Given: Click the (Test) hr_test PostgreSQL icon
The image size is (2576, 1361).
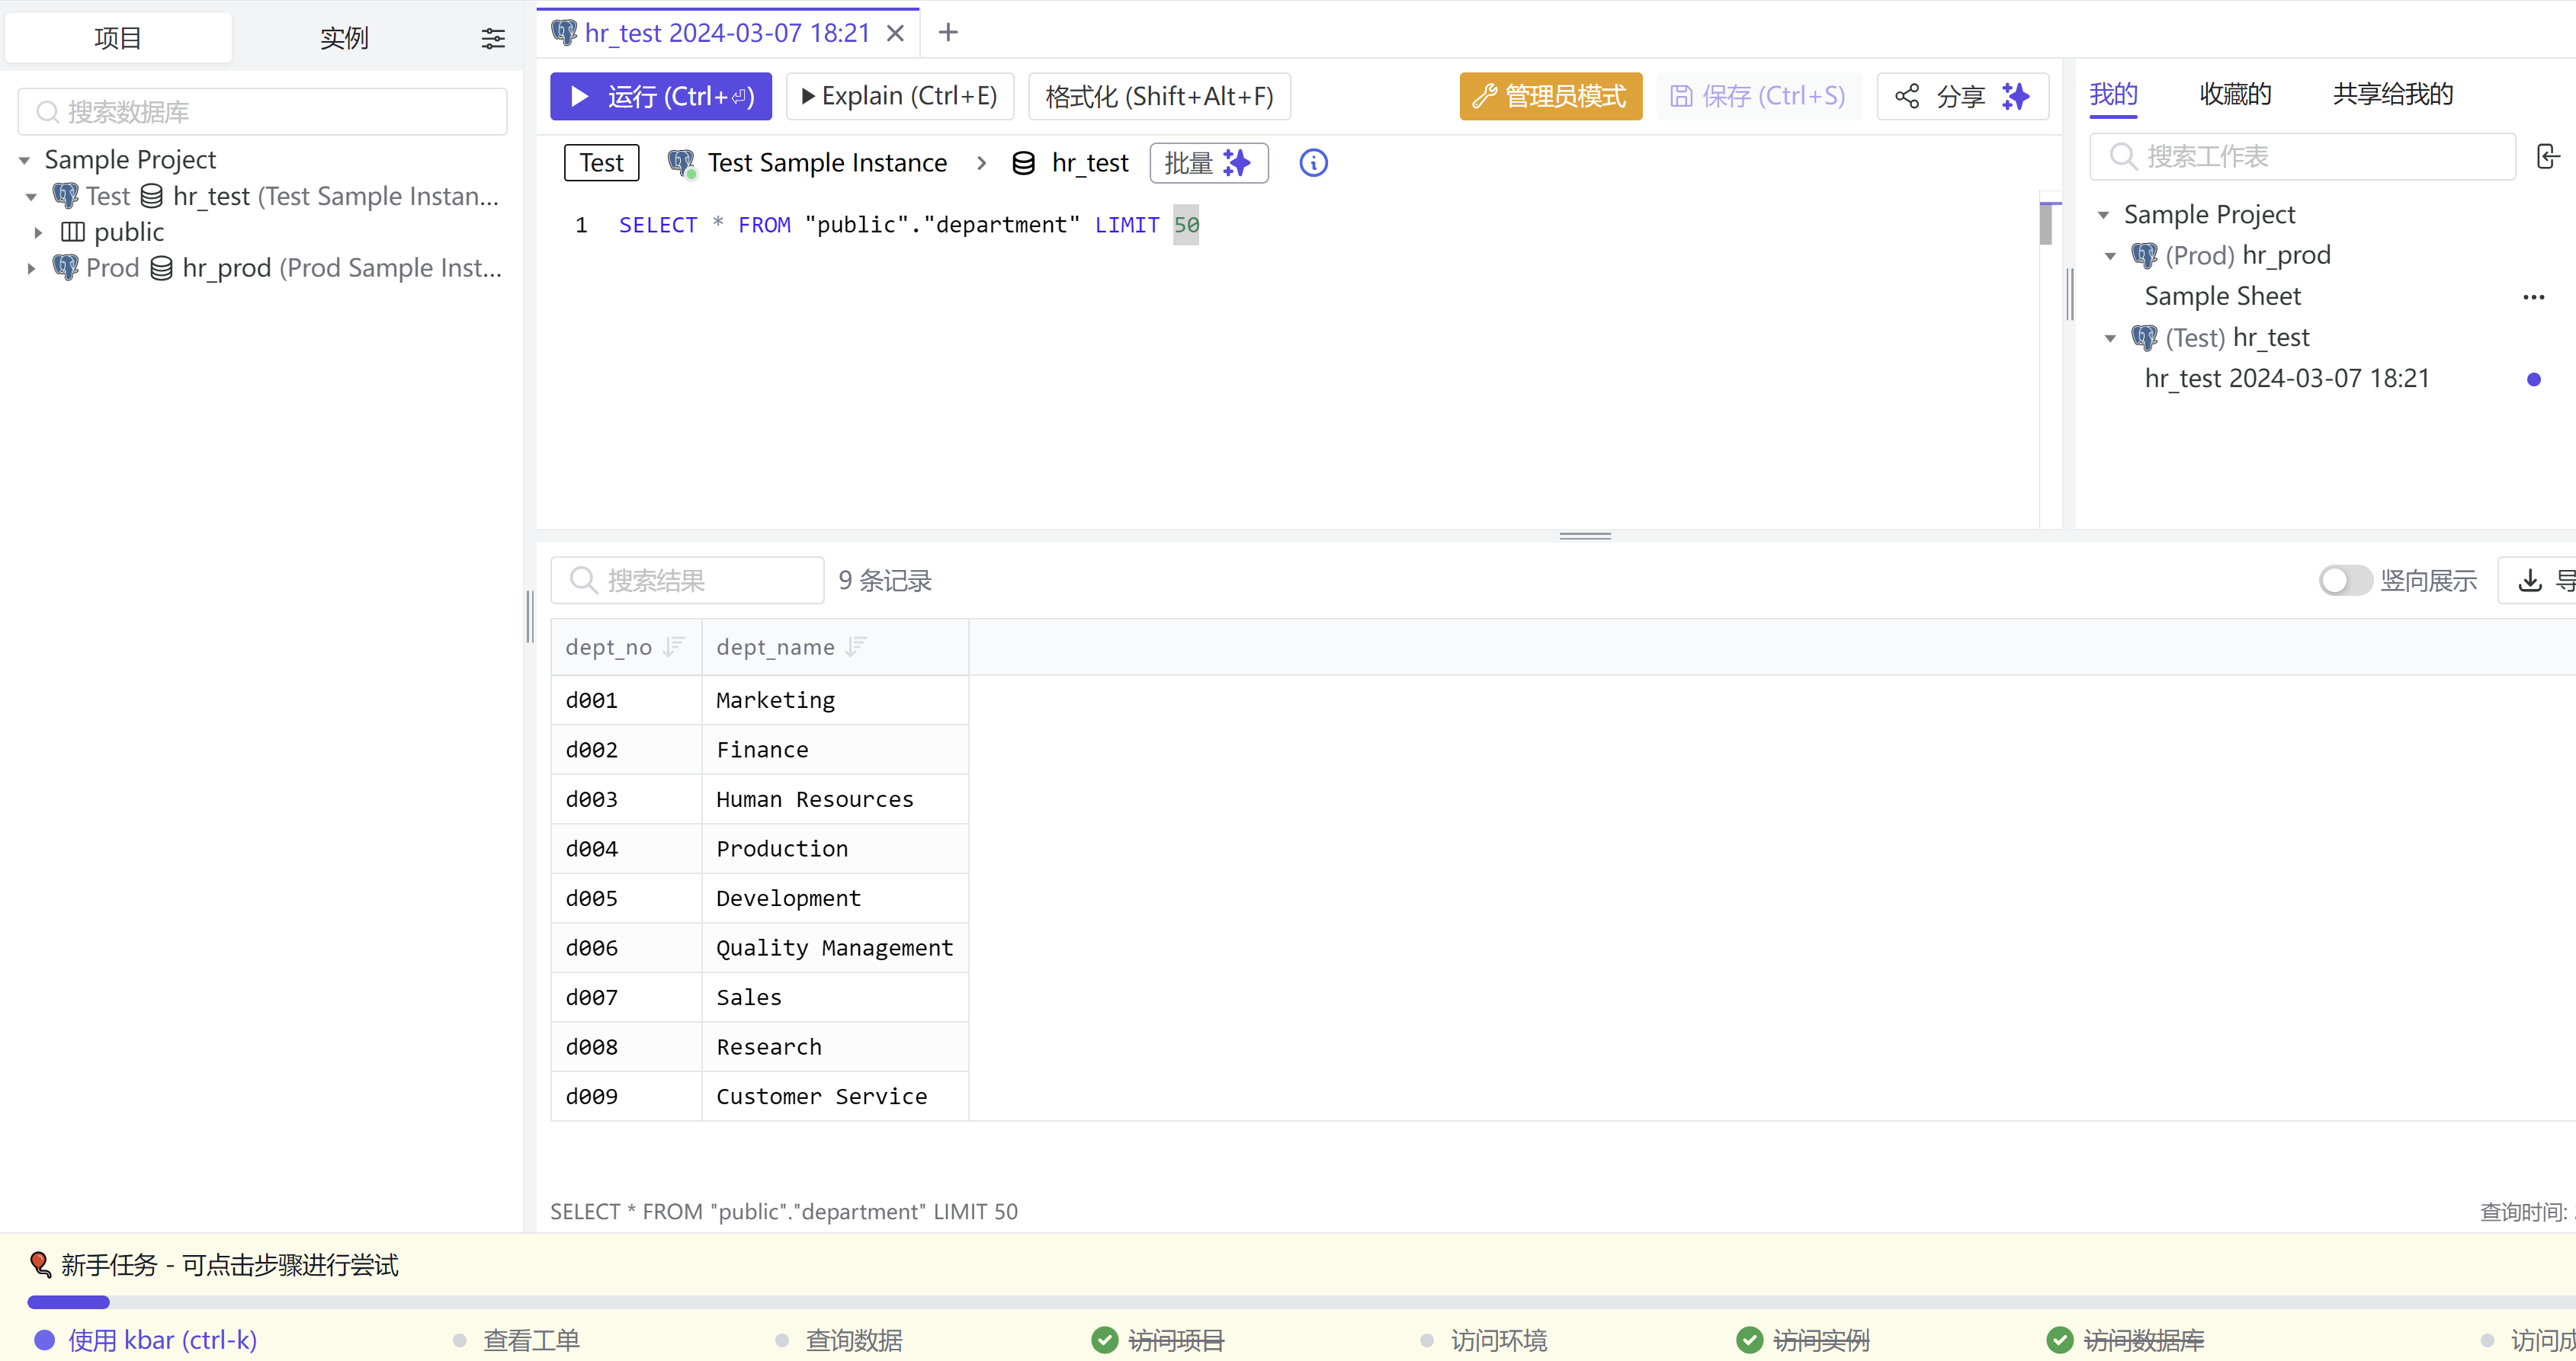Looking at the screenshot, I should tap(2143, 338).
